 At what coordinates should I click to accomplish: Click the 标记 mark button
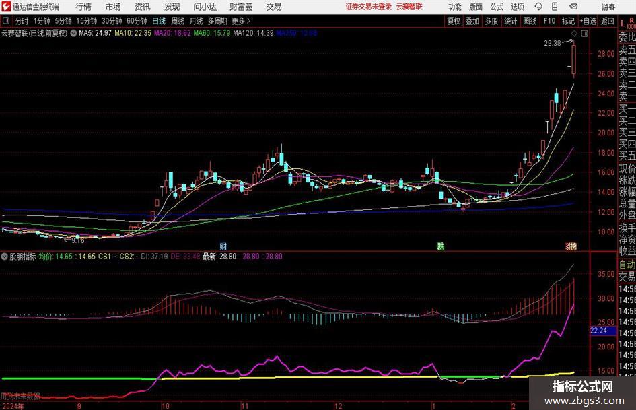pos(568,21)
